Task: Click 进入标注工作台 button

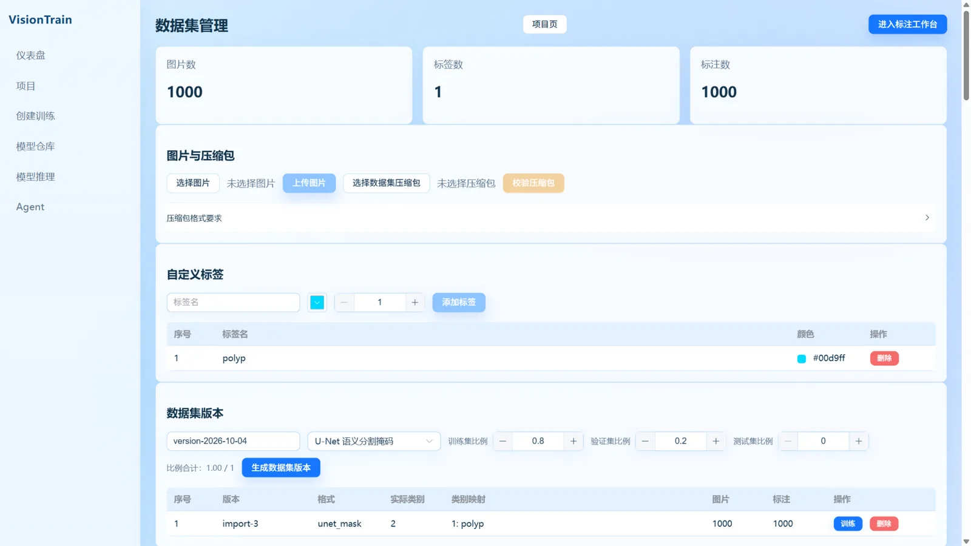Action: coord(907,24)
